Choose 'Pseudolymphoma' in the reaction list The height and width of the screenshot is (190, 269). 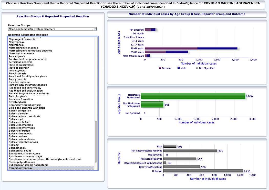pos(19,82)
